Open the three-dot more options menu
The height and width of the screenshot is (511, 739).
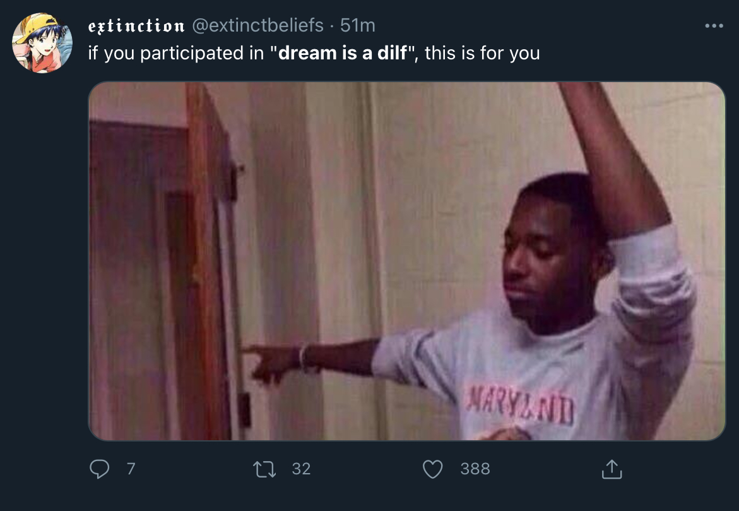(x=714, y=25)
